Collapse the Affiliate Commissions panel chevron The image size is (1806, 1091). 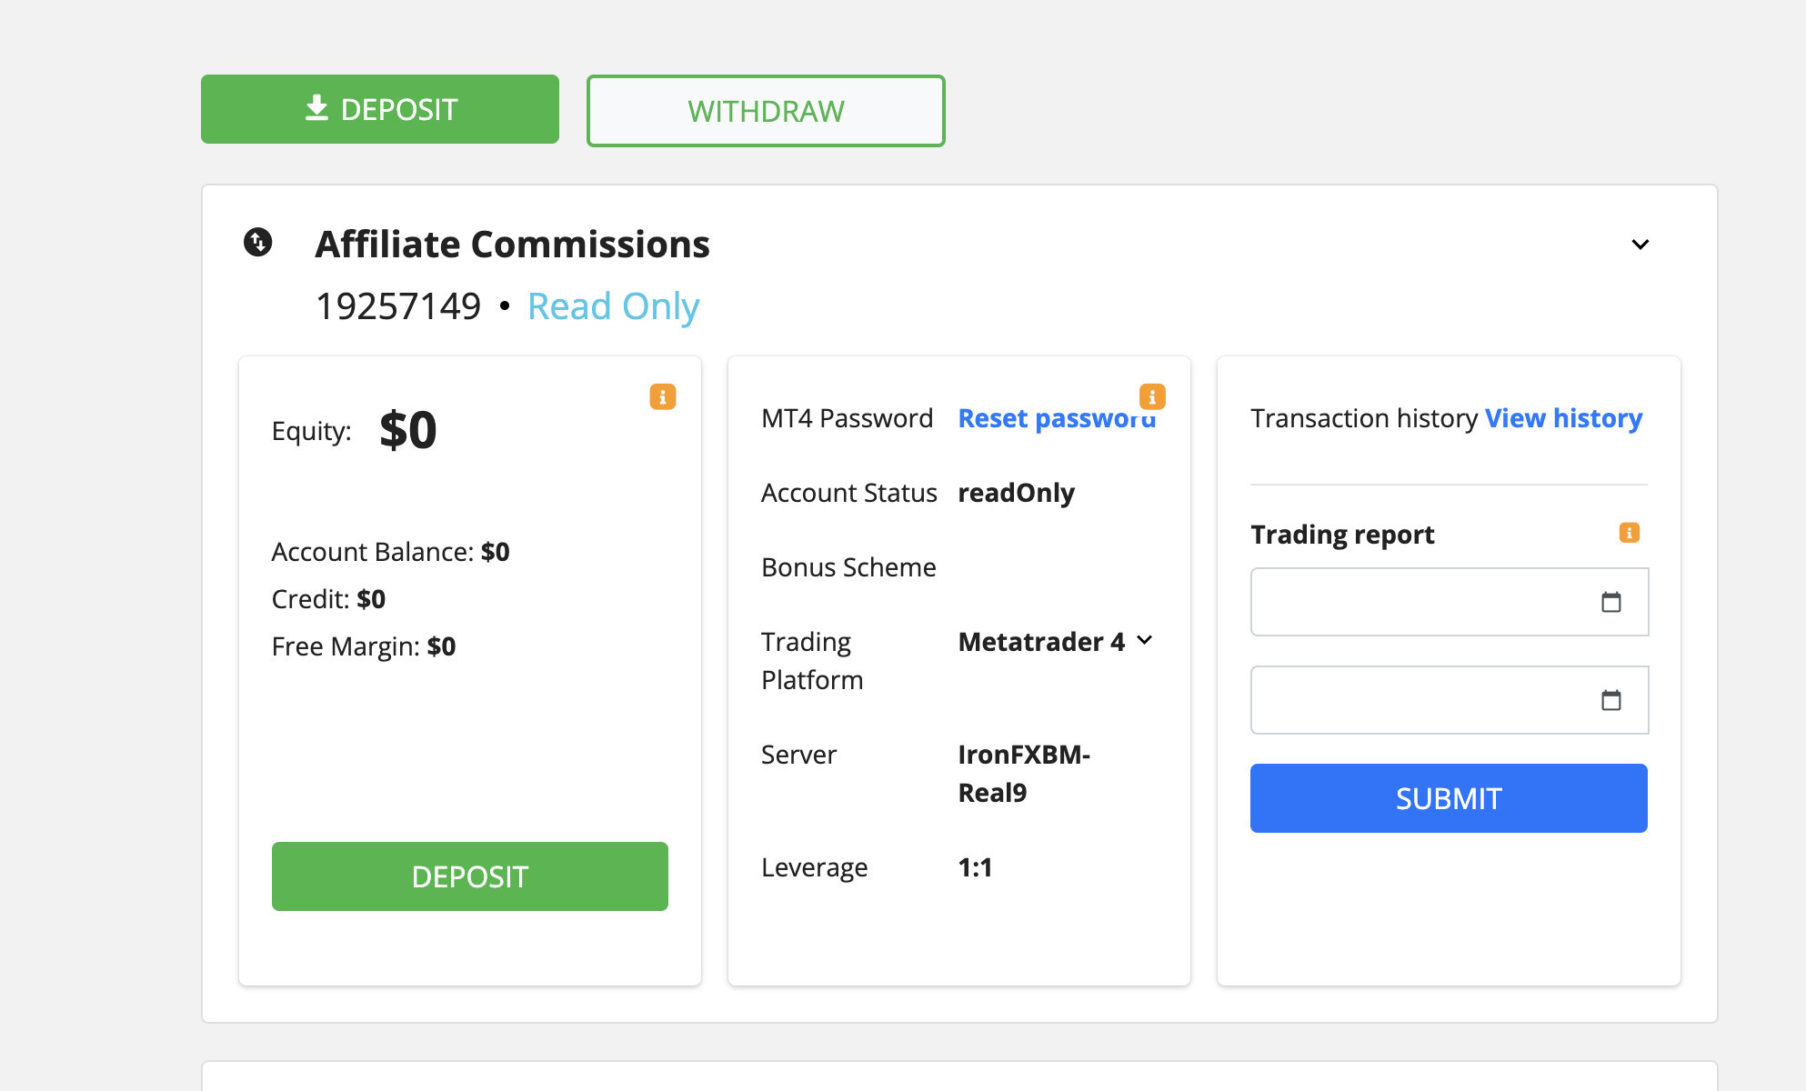[x=1640, y=245]
